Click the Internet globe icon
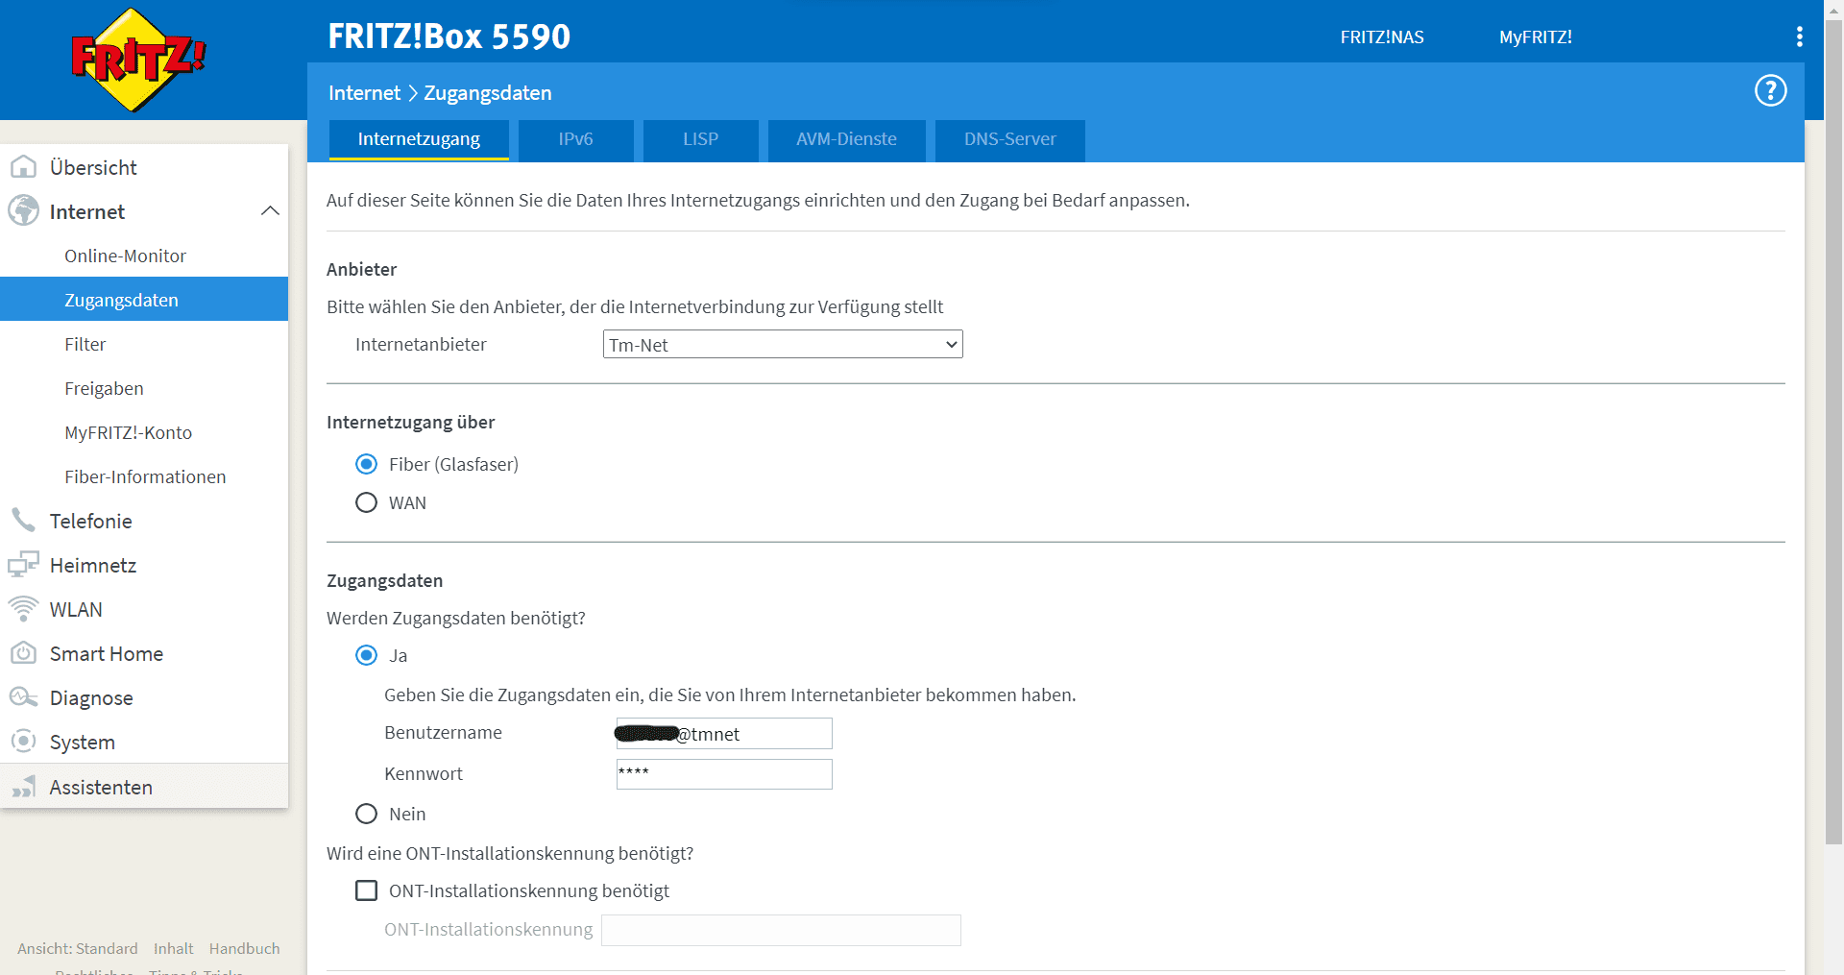 23,211
